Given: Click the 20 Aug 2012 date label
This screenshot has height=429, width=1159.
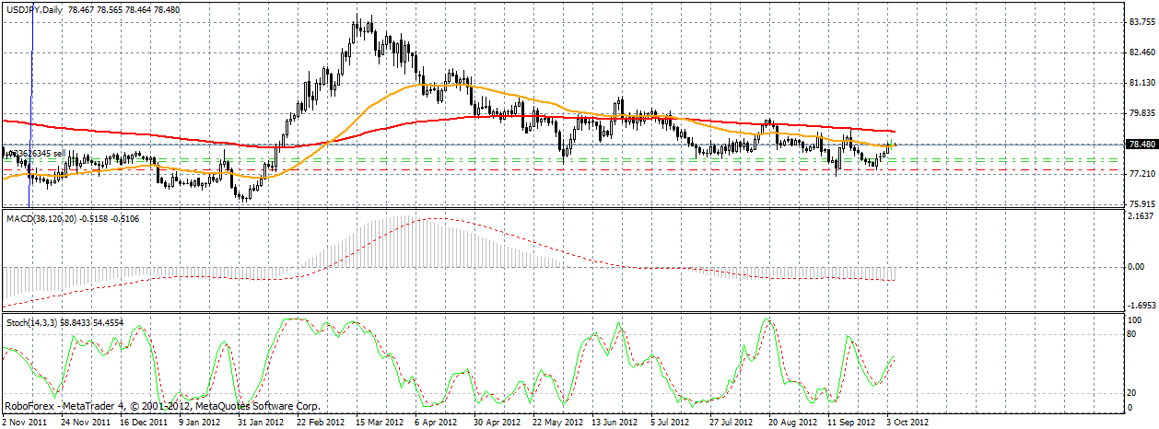Looking at the screenshot, I should [x=793, y=423].
